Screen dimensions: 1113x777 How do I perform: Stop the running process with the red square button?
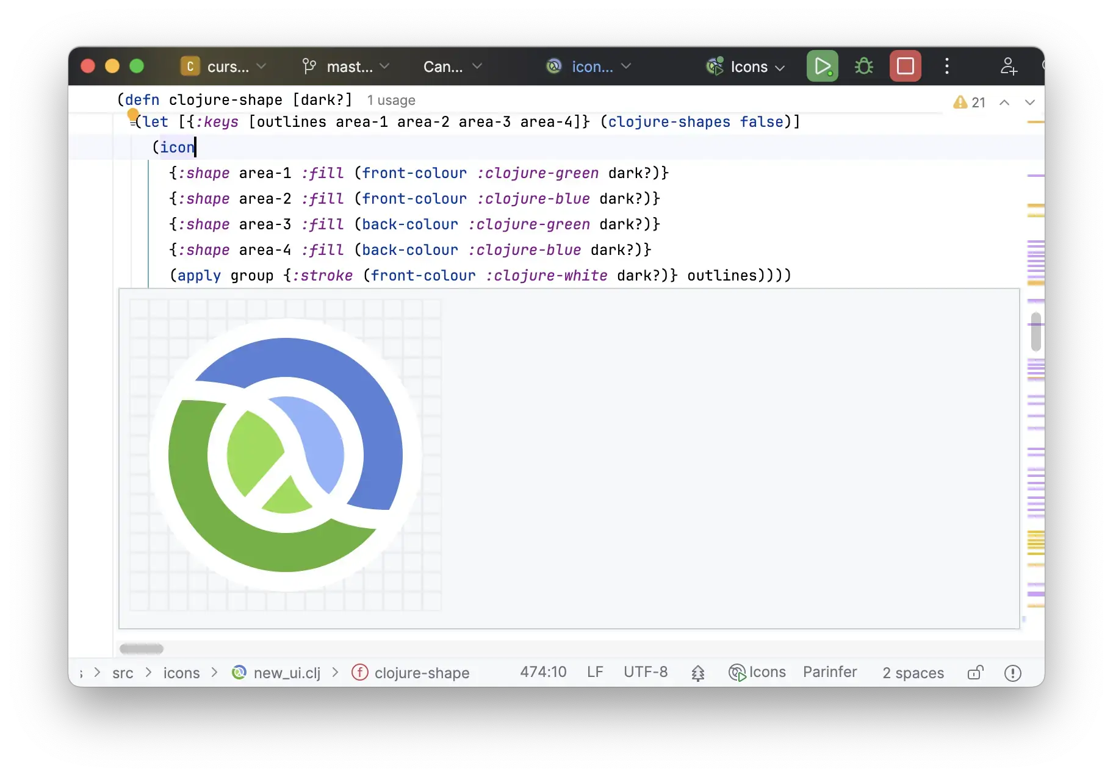coord(905,66)
